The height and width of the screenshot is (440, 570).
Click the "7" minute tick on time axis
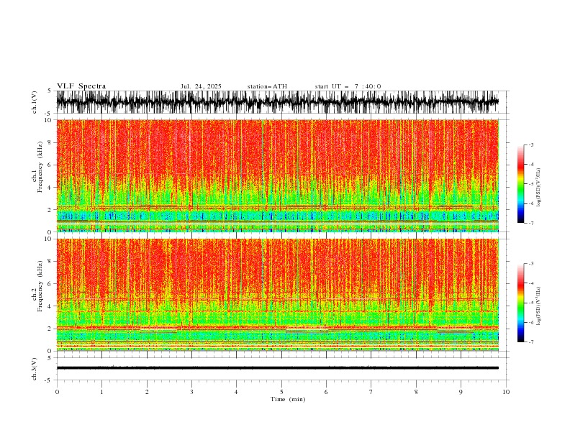click(x=371, y=392)
